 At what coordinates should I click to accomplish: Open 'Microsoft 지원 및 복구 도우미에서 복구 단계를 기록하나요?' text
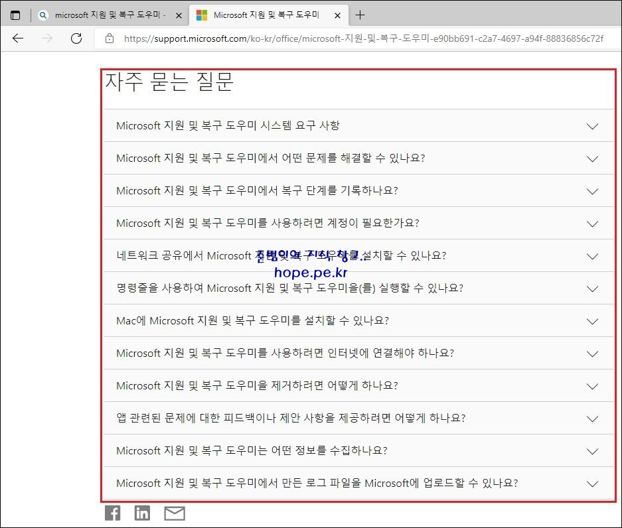(257, 190)
